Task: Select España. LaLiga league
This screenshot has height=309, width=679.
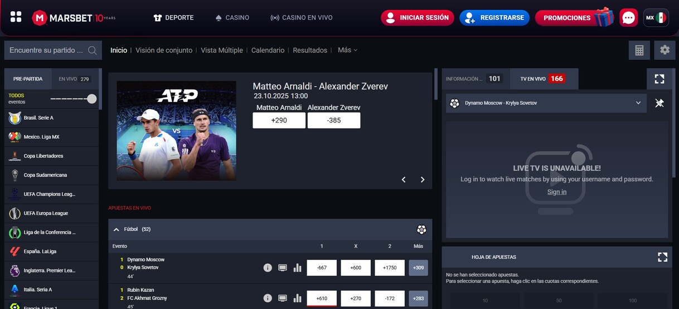Action: pyautogui.click(x=51, y=252)
